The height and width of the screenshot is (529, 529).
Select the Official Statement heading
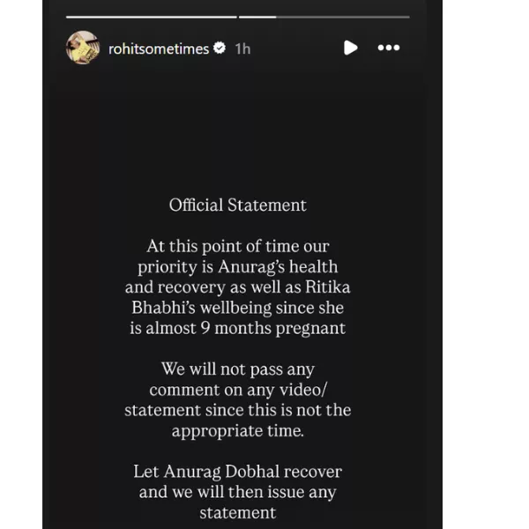point(238,205)
